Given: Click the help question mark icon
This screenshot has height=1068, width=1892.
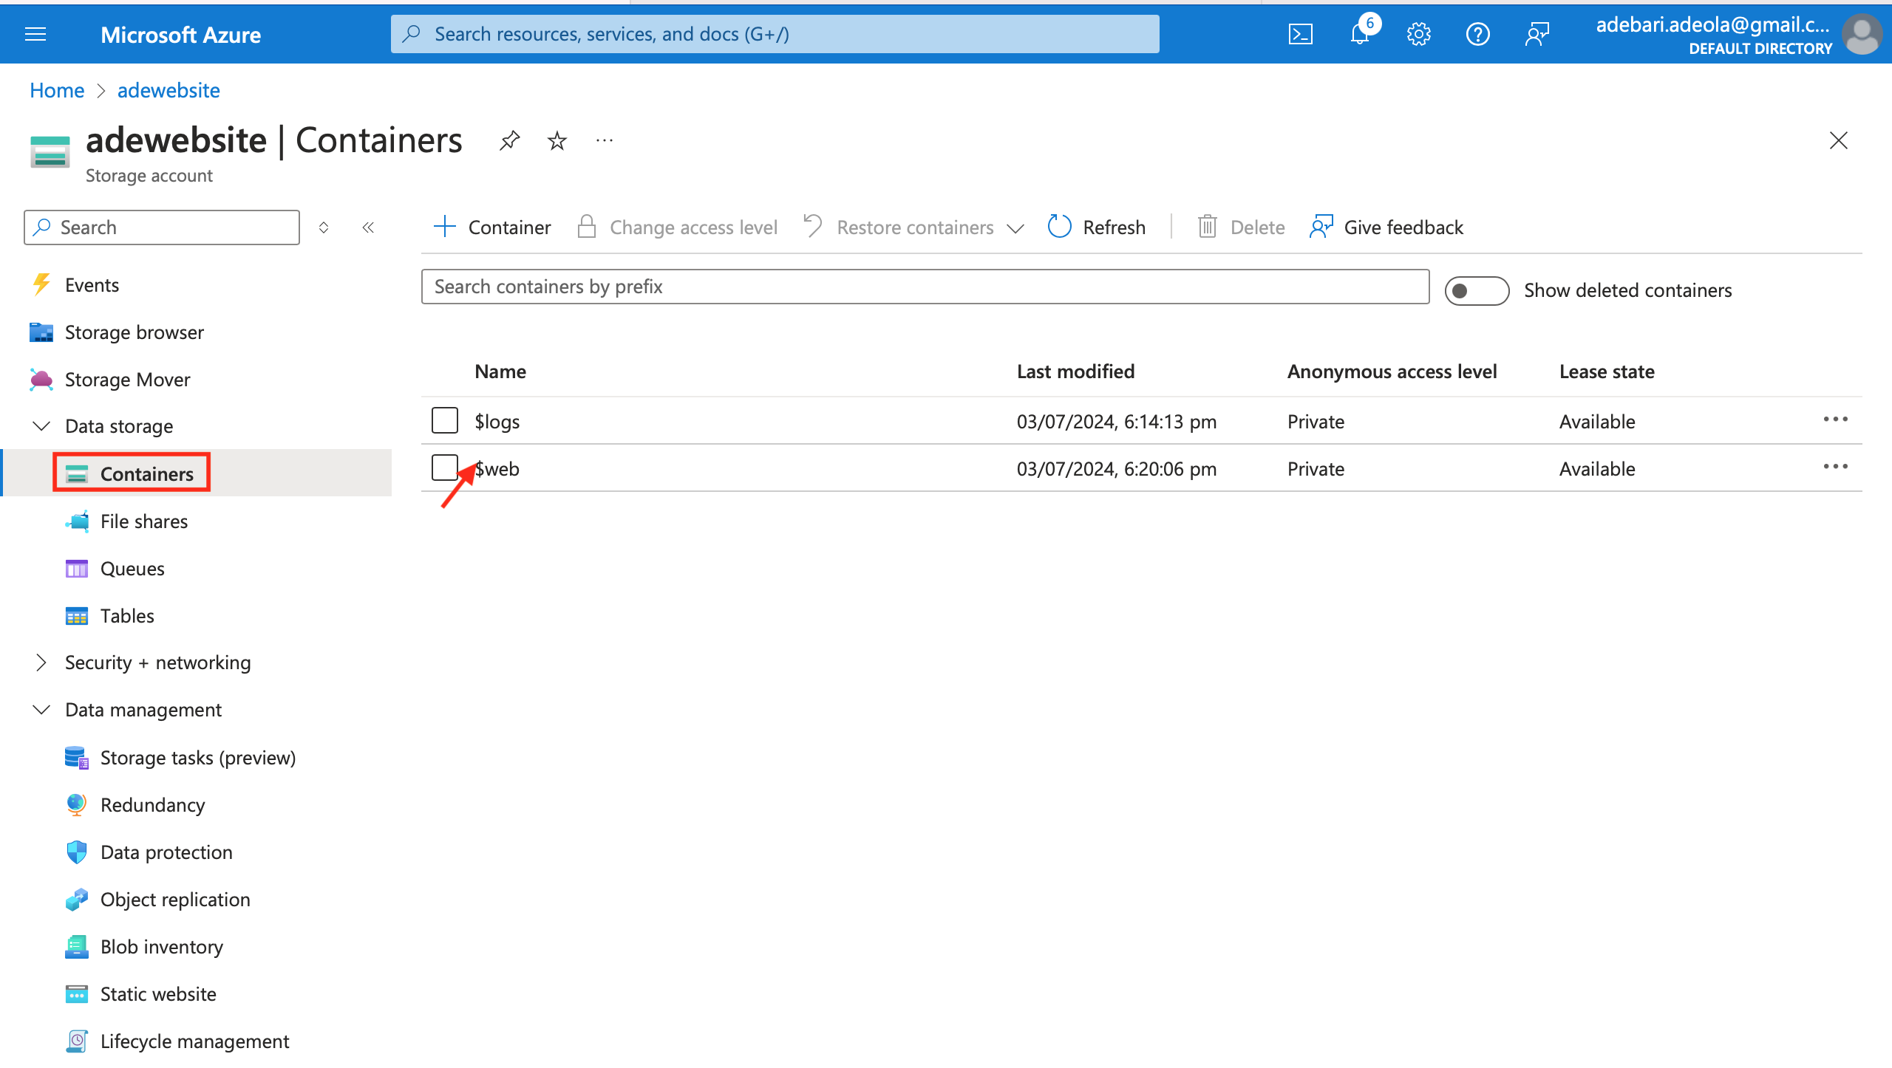Looking at the screenshot, I should [x=1477, y=34].
